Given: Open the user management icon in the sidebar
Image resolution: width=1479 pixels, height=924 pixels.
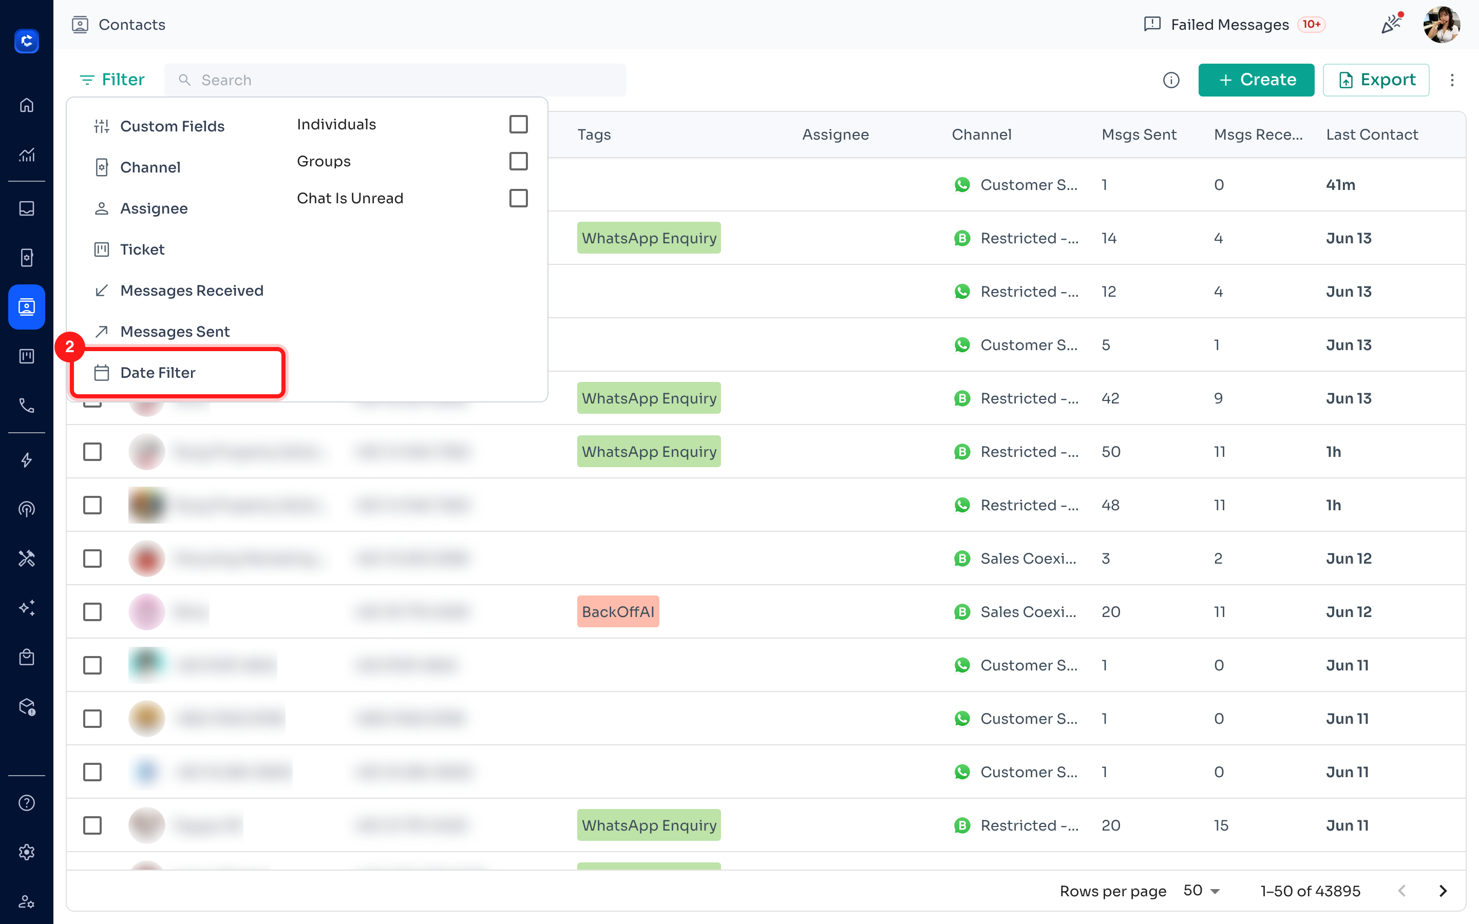Looking at the screenshot, I should point(26,901).
